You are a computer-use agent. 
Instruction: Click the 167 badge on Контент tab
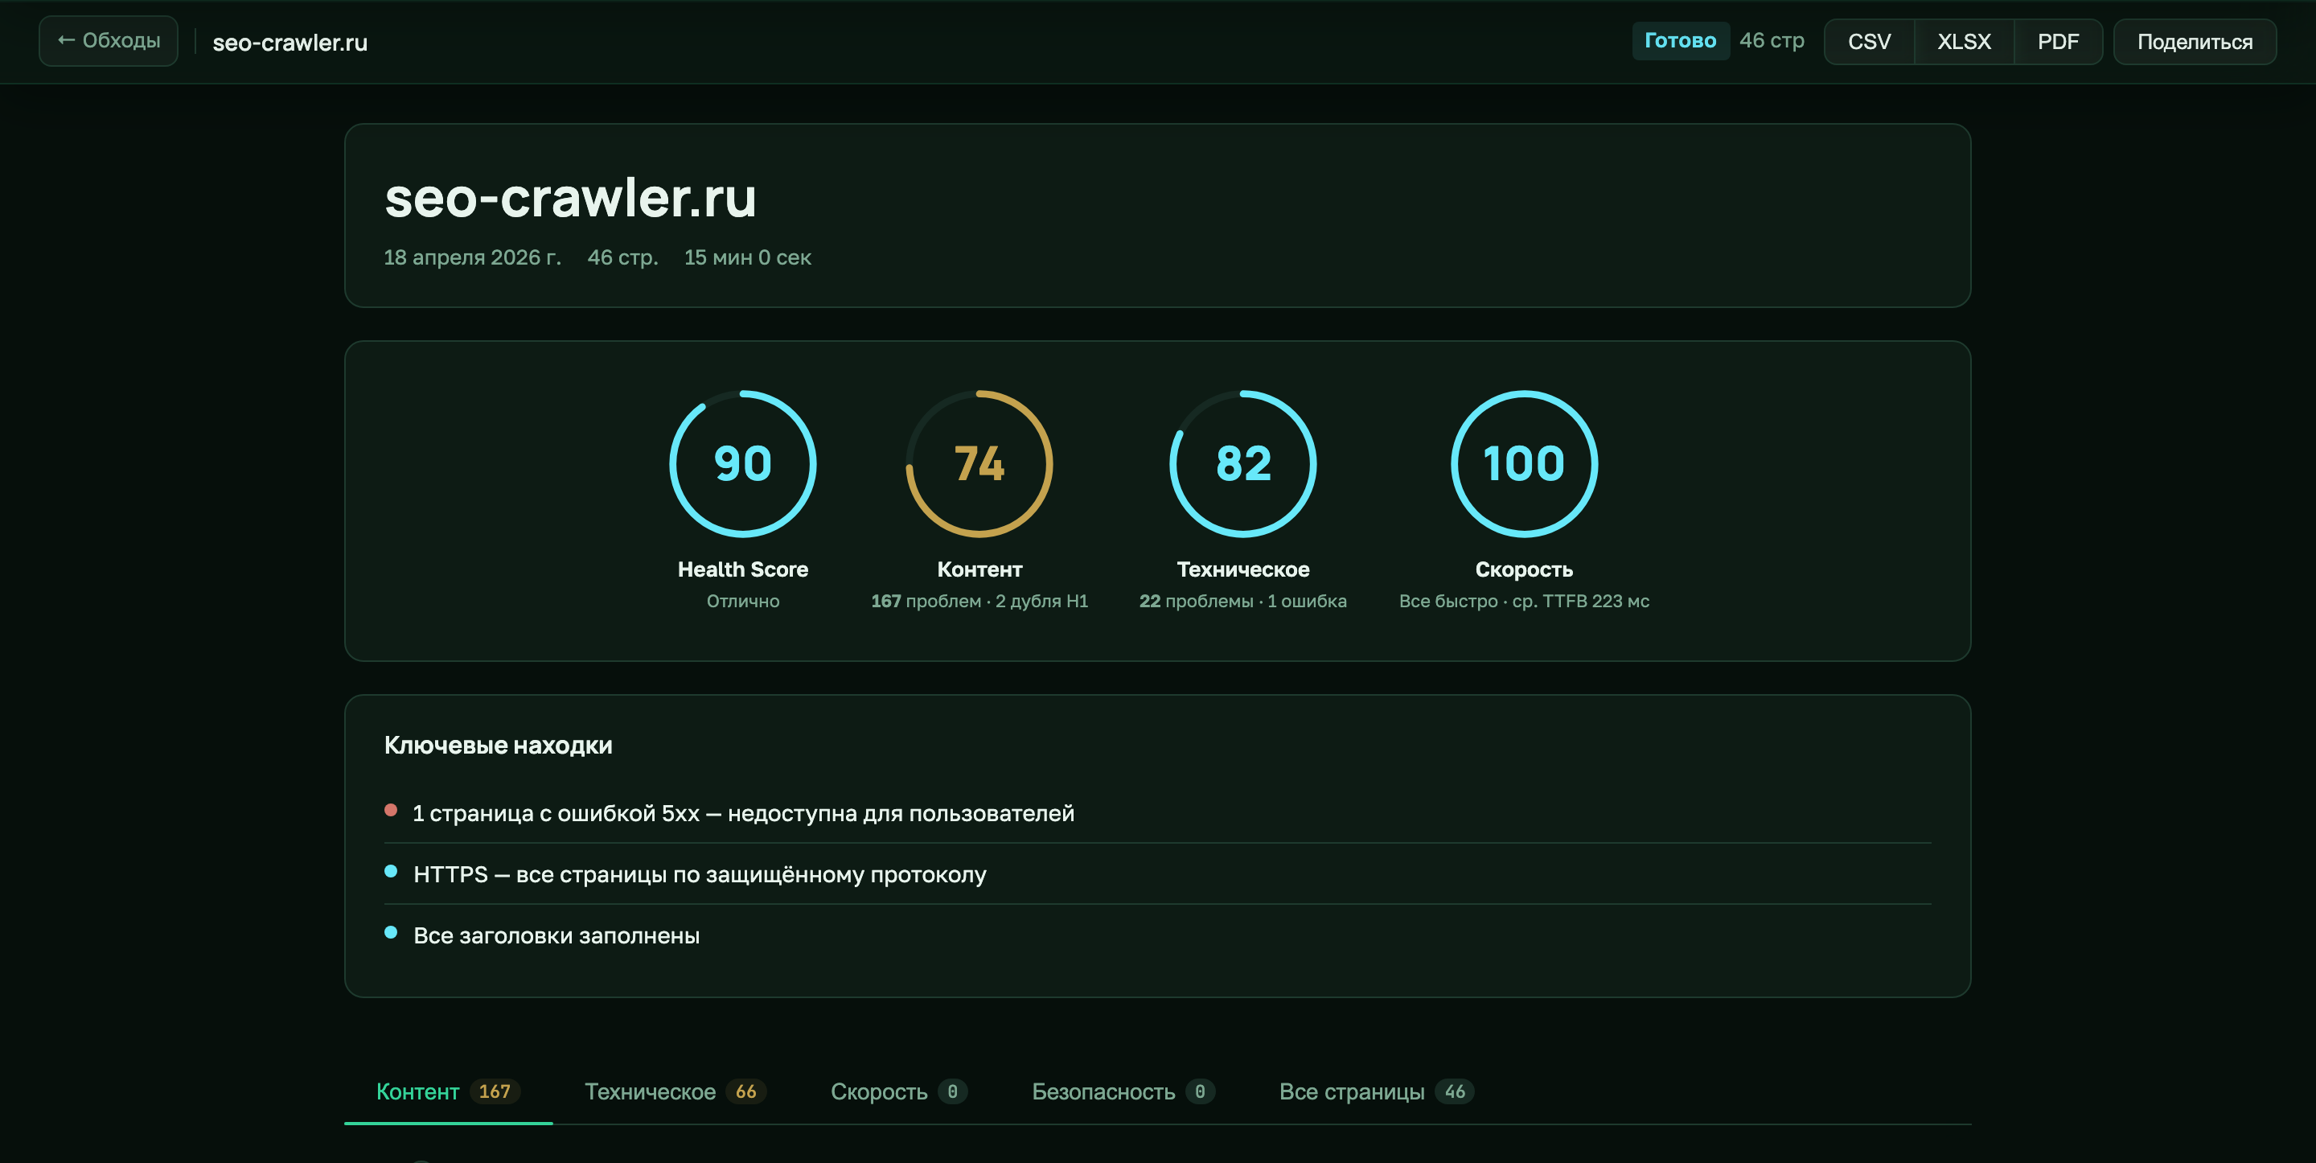[x=495, y=1091]
